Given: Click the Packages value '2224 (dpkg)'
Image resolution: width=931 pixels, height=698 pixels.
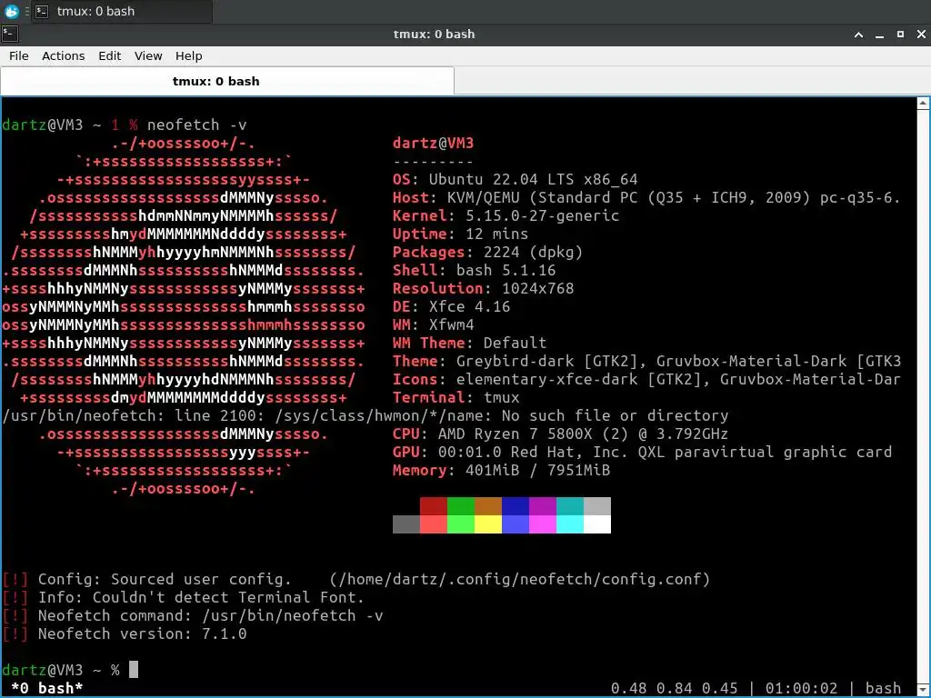Looking at the screenshot, I should 533,253.
